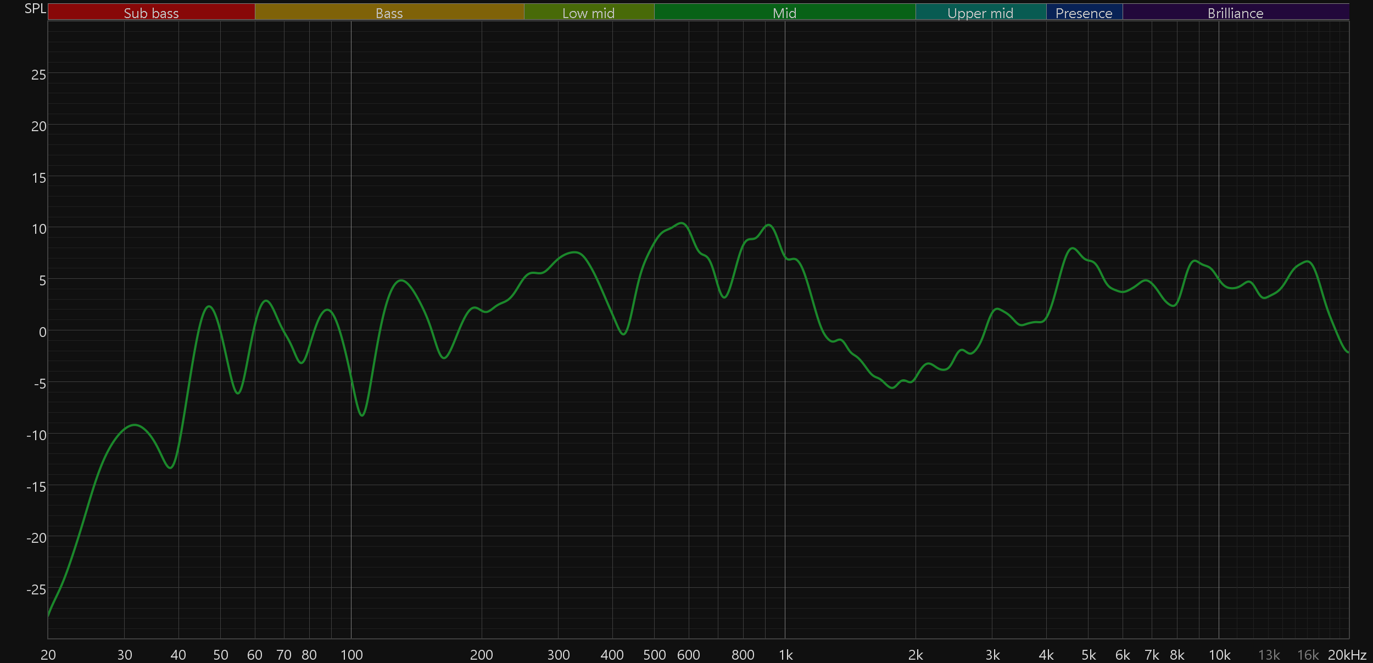Click the Upper mid band header

tap(981, 12)
